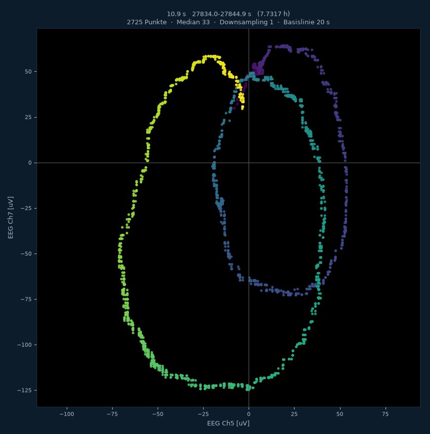Select the "Downsampling 1" text
430x434 pixels.
point(246,22)
